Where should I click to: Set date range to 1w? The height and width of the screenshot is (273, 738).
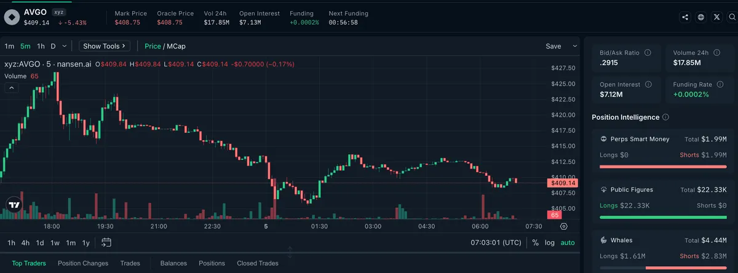[x=55, y=242]
